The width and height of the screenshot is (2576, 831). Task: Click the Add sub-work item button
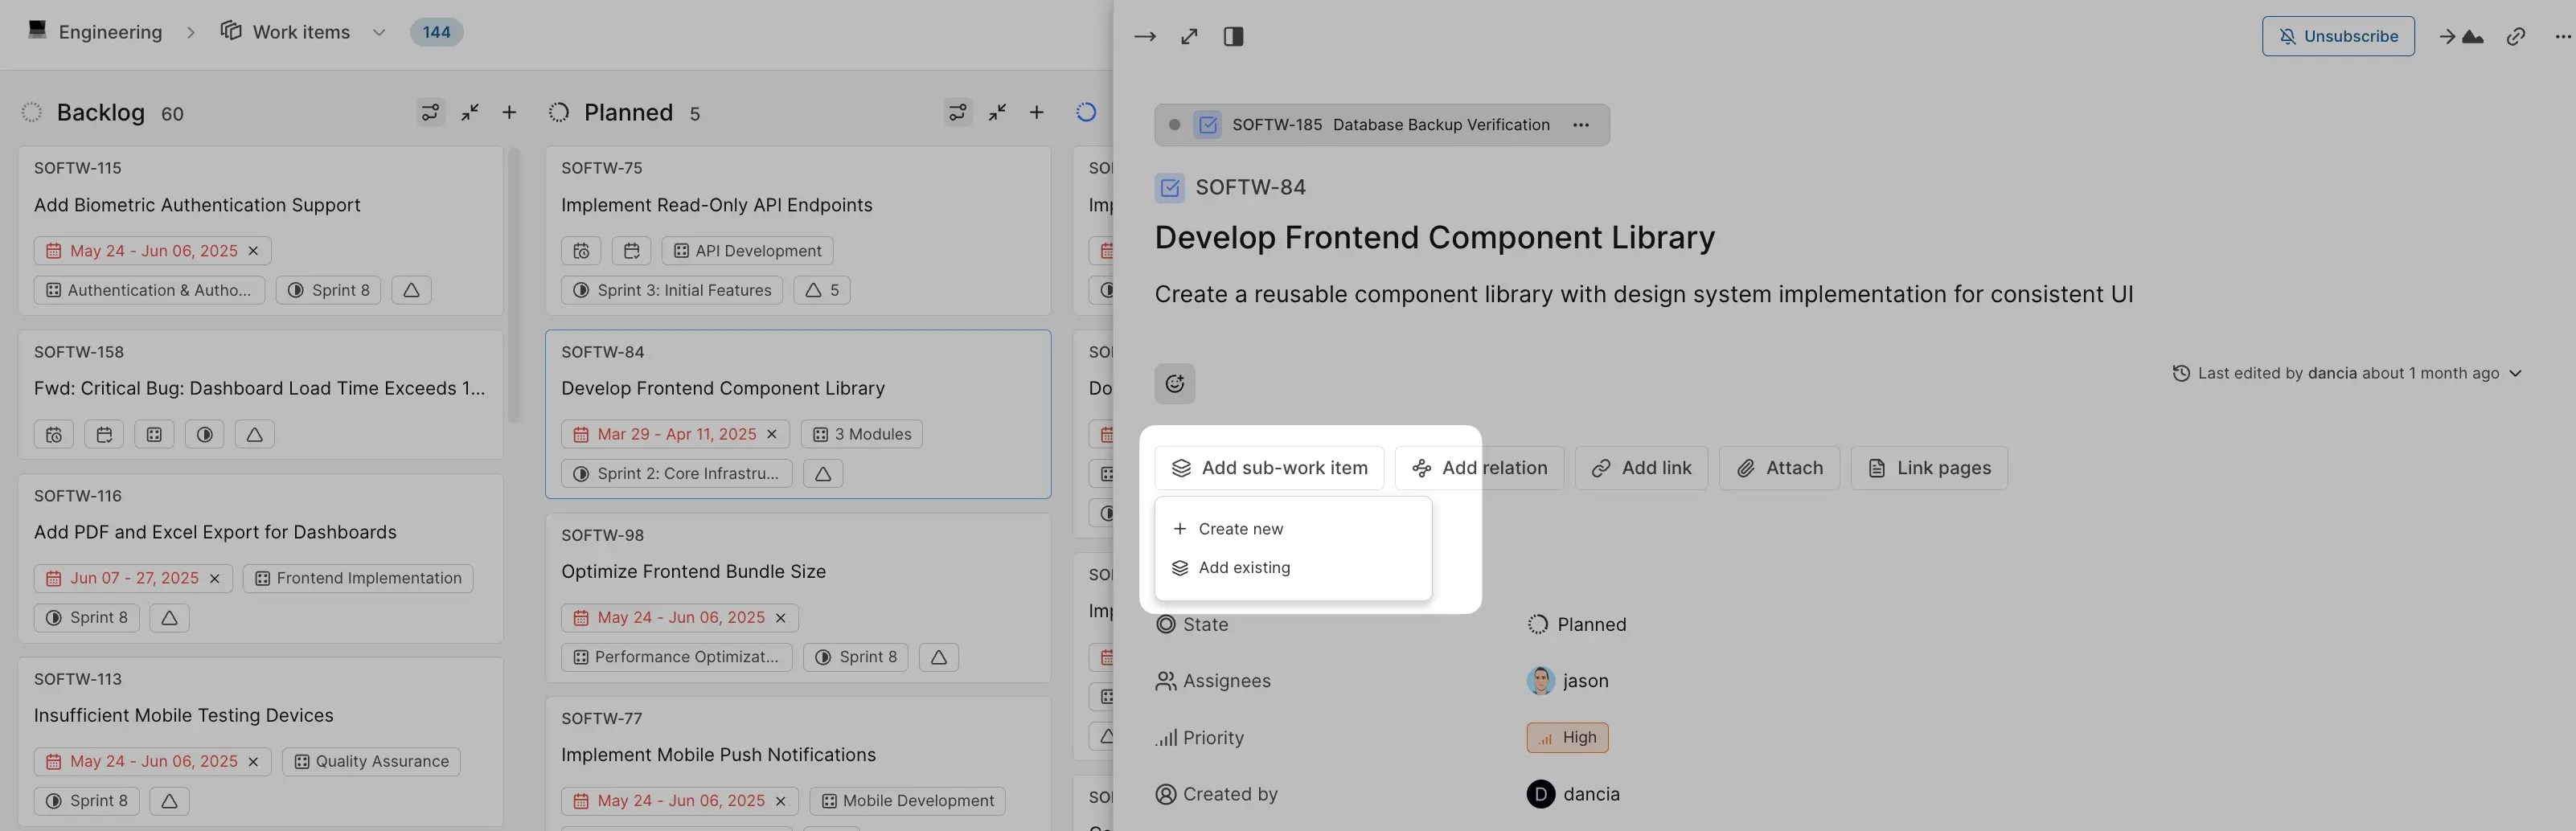pos(1269,468)
